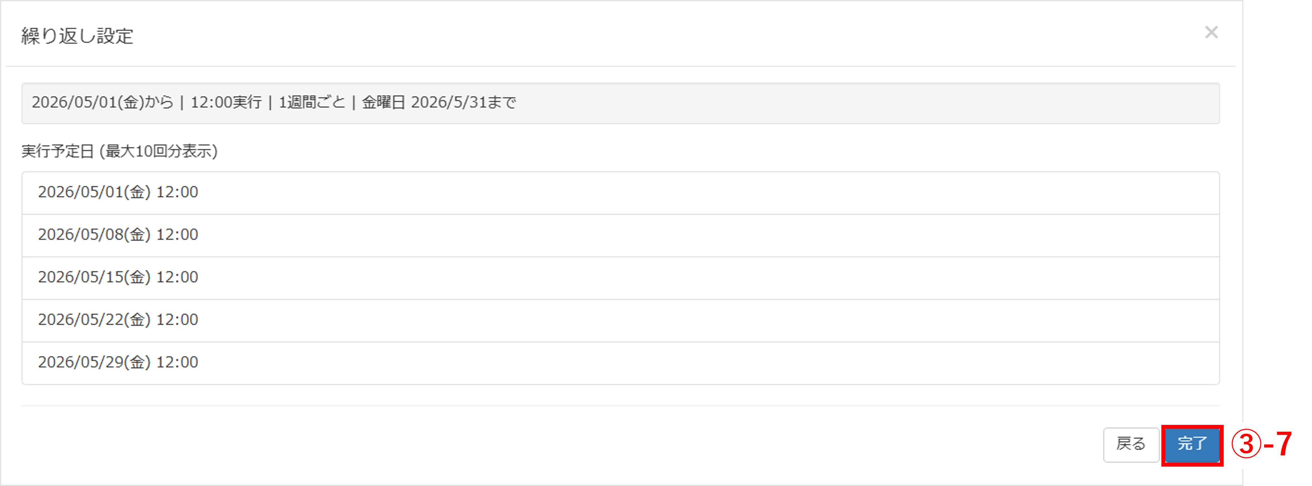Click the 完了 button
Viewport: 1312px width, 486px height.
pos(1192,445)
